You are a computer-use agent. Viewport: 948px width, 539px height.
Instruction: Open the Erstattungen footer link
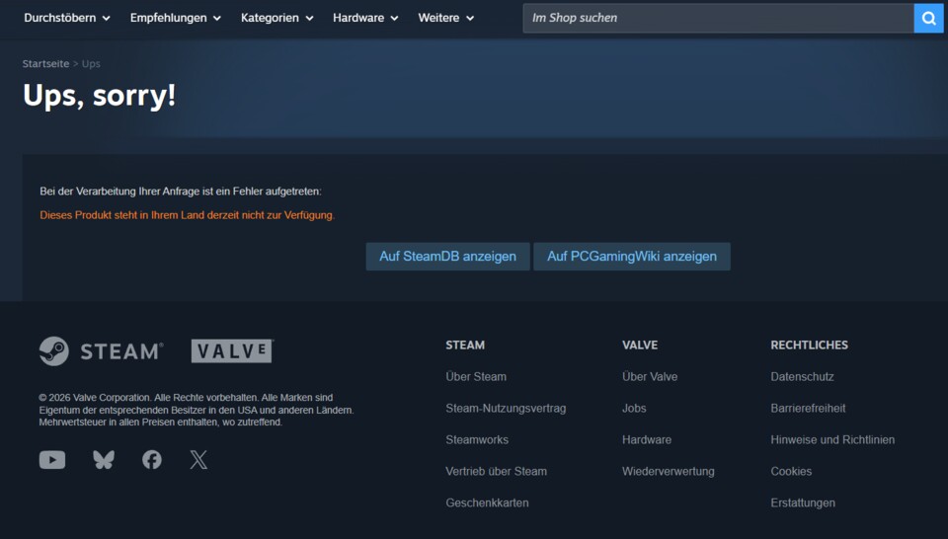coord(803,502)
